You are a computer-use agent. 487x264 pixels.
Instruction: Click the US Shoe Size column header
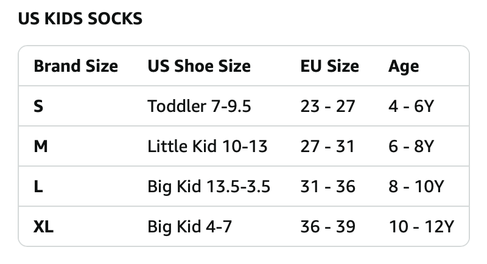coord(199,66)
